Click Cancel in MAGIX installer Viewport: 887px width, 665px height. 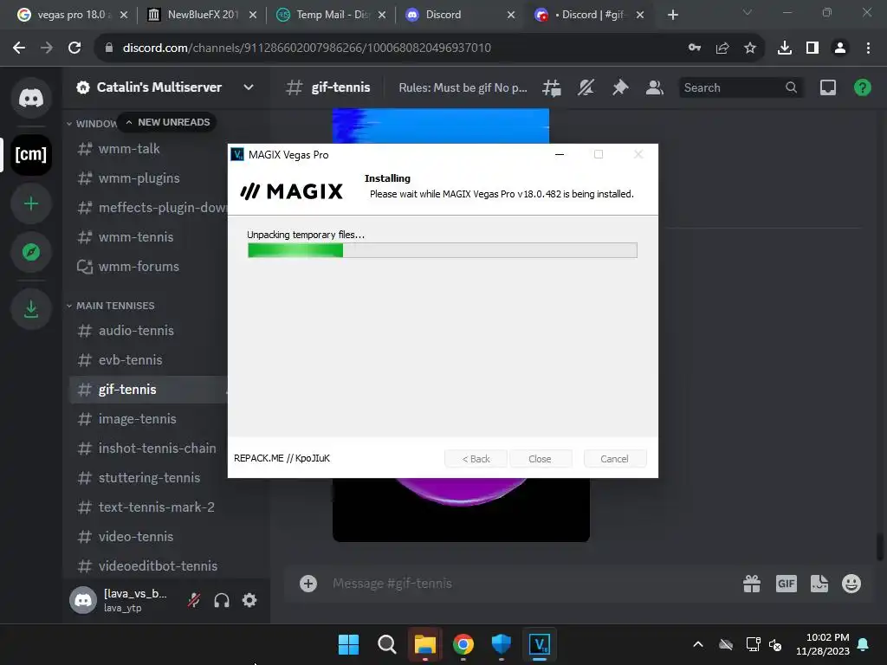click(614, 459)
